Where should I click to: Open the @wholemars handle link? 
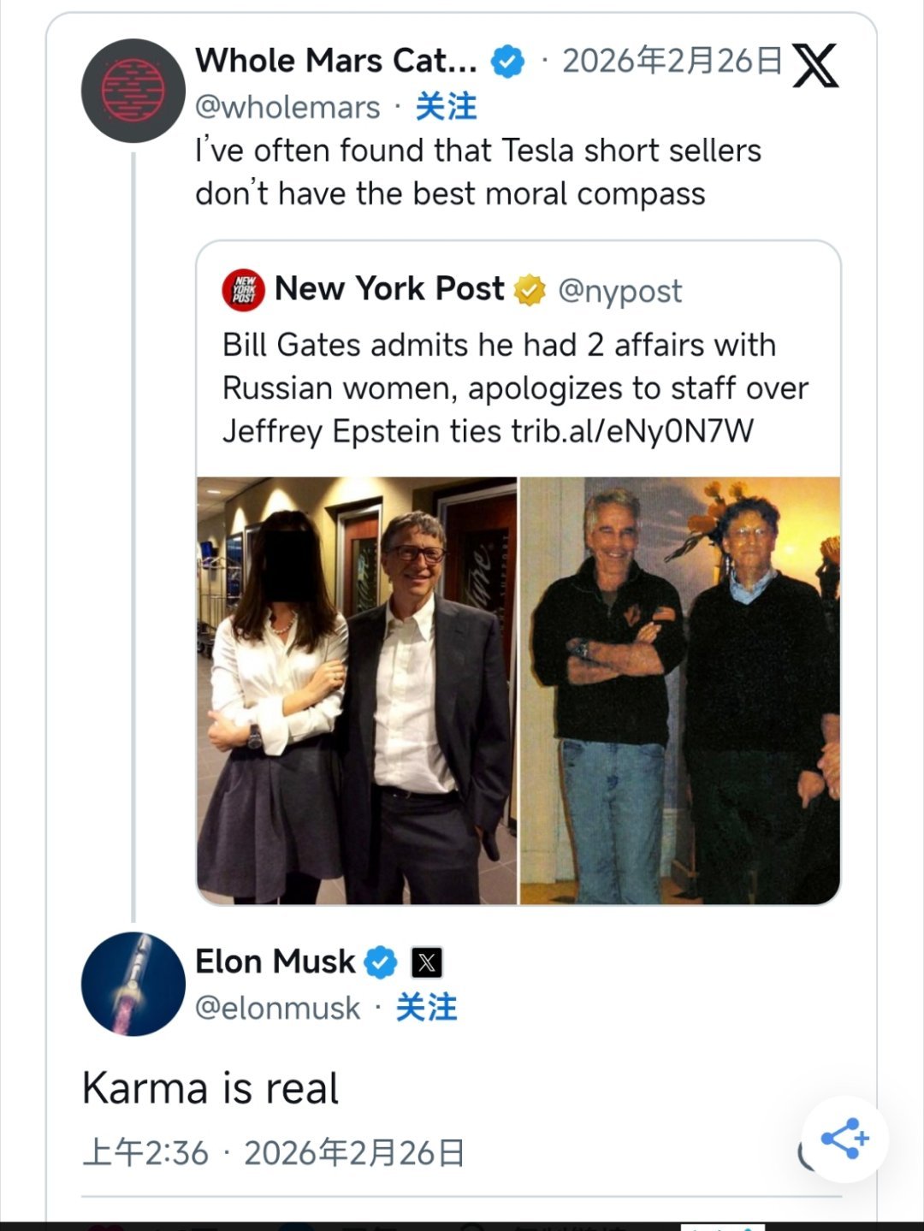coord(287,107)
